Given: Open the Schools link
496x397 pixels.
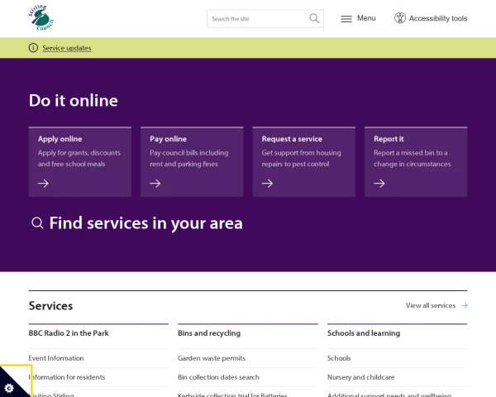Looking at the screenshot, I should pos(339,358).
